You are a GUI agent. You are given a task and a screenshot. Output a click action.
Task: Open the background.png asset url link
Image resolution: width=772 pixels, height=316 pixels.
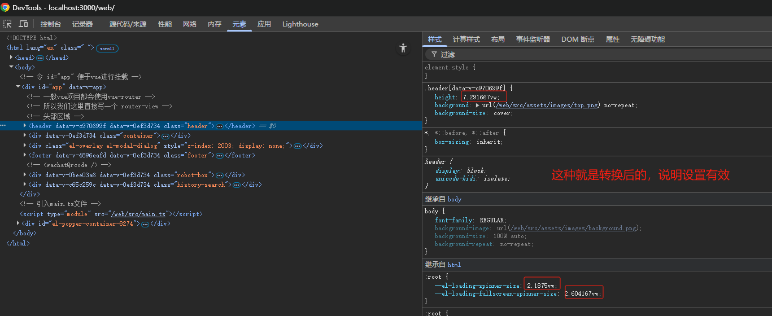[x=573, y=229]
